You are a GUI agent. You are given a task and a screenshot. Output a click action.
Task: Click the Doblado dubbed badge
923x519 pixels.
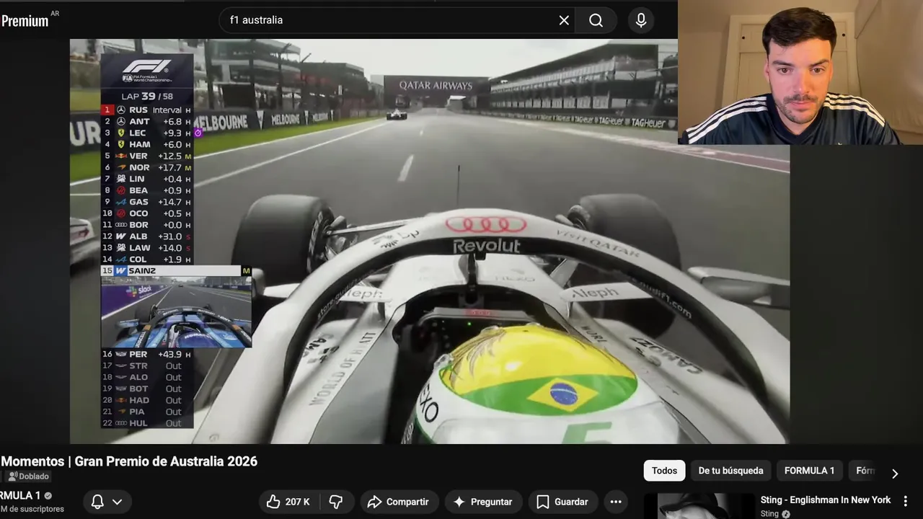[29, 476]
